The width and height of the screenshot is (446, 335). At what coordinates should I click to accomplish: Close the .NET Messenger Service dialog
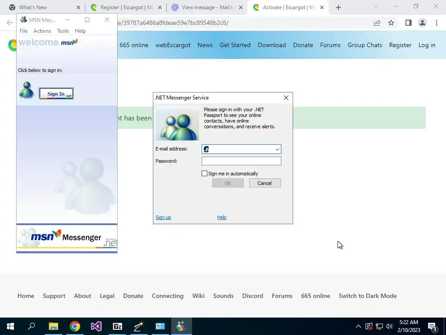[286, 98]
